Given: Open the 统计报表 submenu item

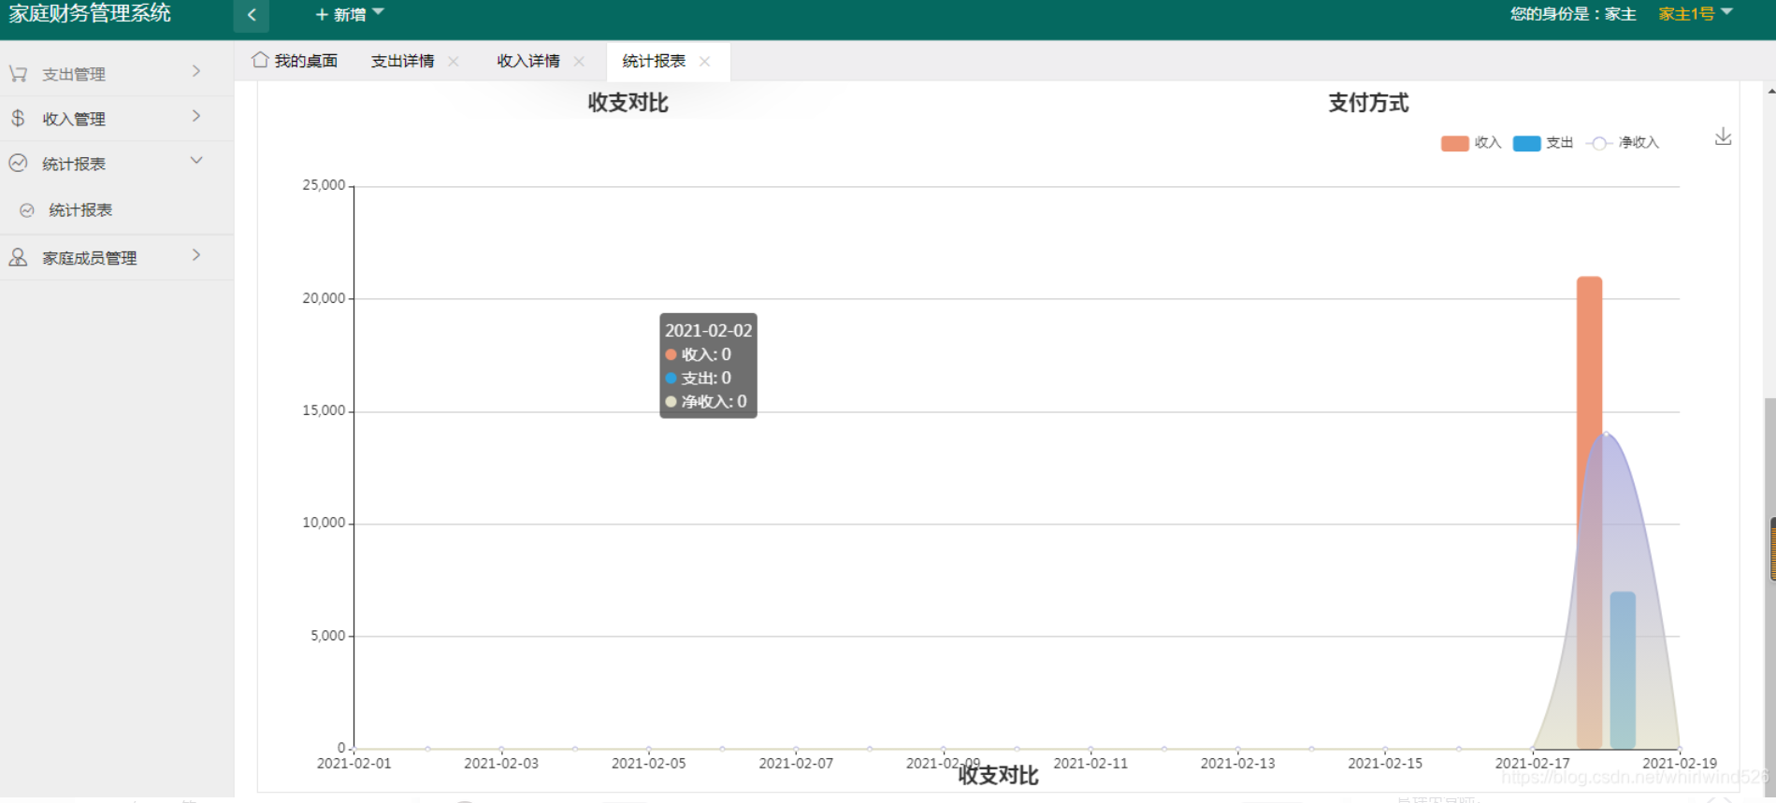Looking at the screenshot, I should tap(80, 210).
